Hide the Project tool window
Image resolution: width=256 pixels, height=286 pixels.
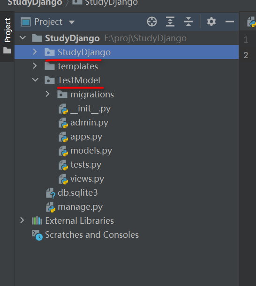pyautogui.click(x=230, y=22)
